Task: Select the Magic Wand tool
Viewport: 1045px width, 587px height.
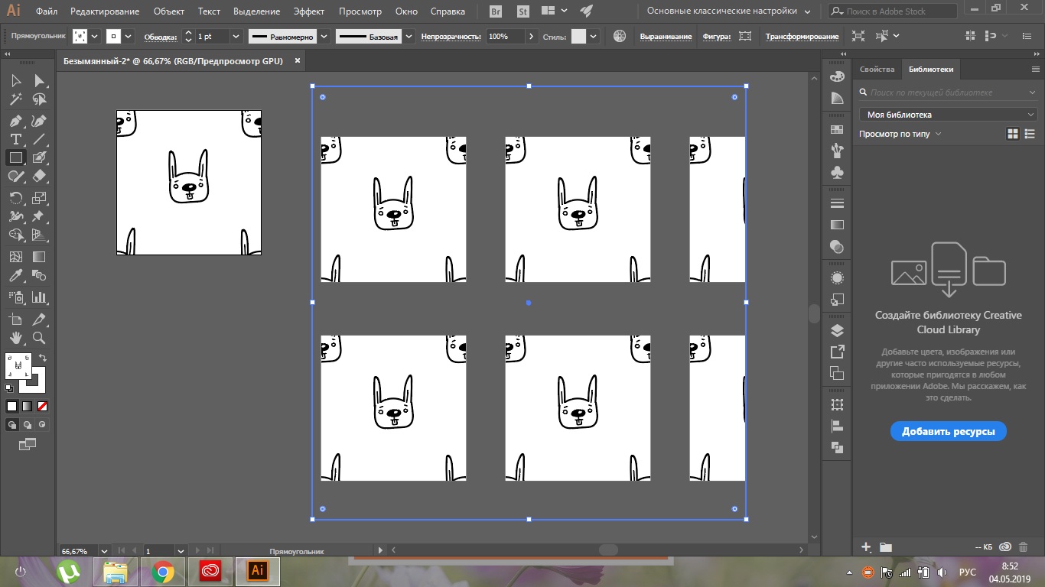Action: point(15,99)
